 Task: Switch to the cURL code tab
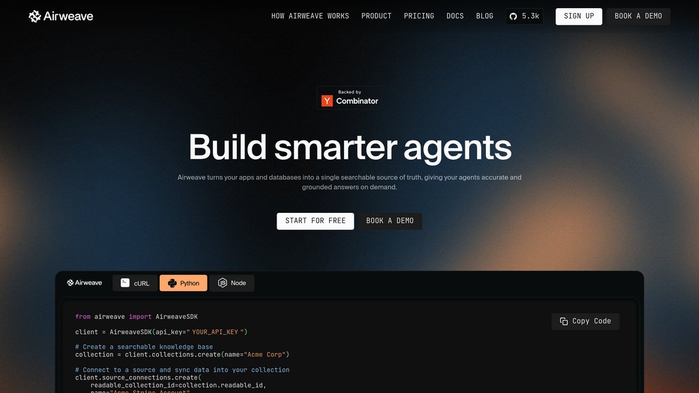pos(135,283)
